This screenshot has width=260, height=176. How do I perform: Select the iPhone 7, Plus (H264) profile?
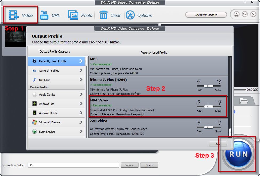[x=158, y=86]
